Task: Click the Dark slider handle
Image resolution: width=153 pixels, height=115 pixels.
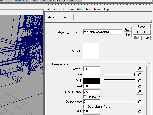Action: coord(103,80)
